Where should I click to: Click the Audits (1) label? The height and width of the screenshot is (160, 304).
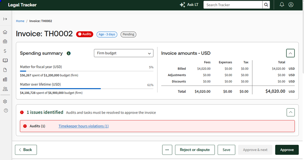point(37,126)
